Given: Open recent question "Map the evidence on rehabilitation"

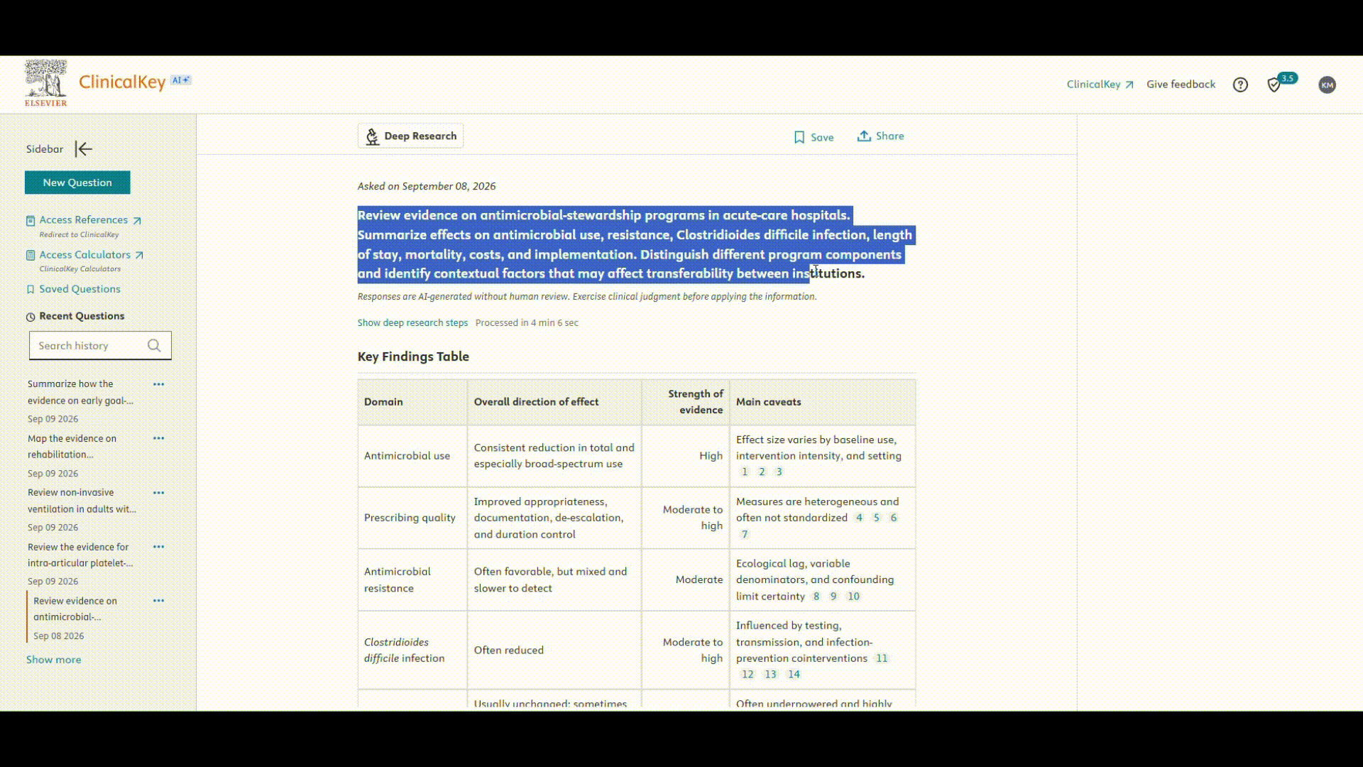Looking at the screenshot, I should tap(72, 447).
